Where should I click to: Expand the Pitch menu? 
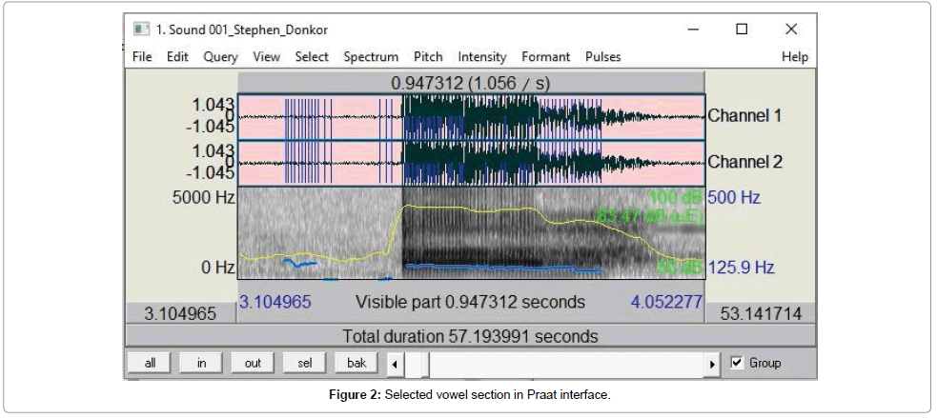[428, 57]
